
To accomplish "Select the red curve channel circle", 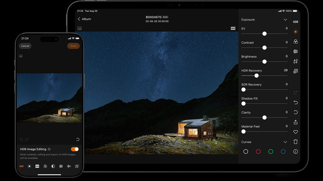I will [x=258, y=151].
